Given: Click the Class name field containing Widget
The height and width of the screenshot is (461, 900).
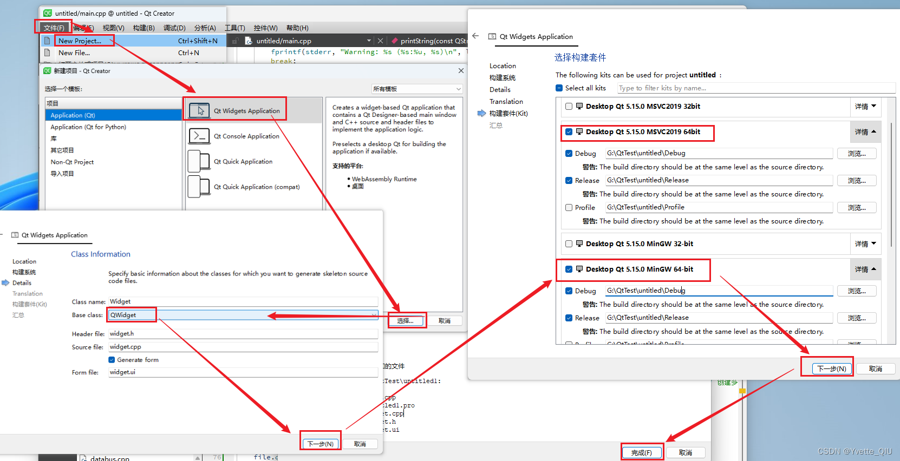Looking at the screenshot, I should (243, 301).
